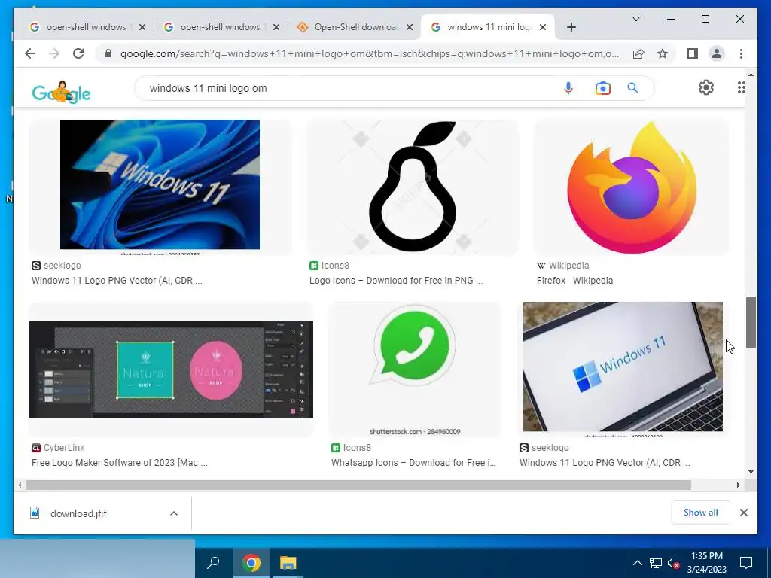Click the address bar URL
This screenshot has width=771, height=578.
369,53
